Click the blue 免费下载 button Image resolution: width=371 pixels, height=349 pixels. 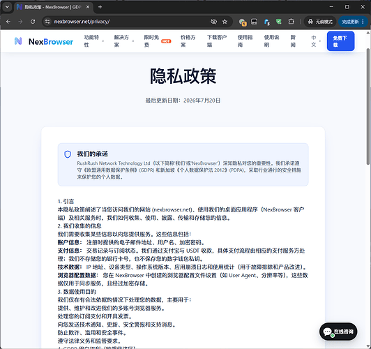click(x=340, y=41)
